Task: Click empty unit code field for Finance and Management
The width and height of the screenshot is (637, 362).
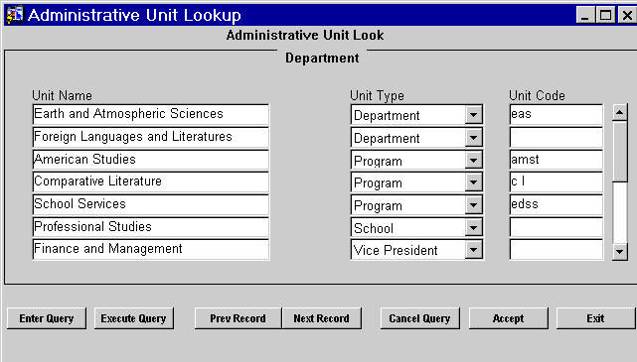Action: click(x=557, y=249)
